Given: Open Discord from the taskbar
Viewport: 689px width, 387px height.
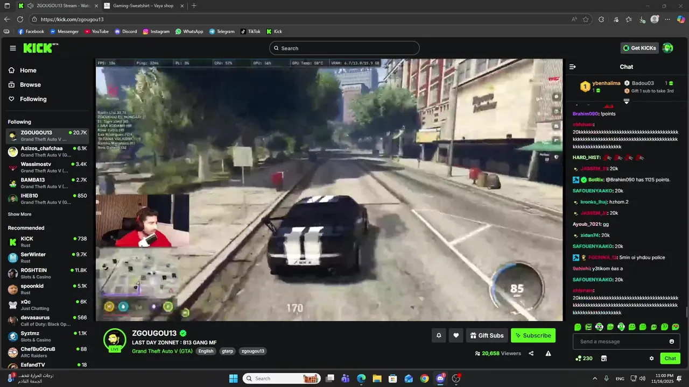Looking at the screenshot, I should coord(440,378).
